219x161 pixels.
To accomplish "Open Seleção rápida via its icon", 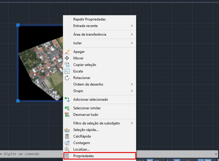I will pyautogui.click(x=67, y=130).
